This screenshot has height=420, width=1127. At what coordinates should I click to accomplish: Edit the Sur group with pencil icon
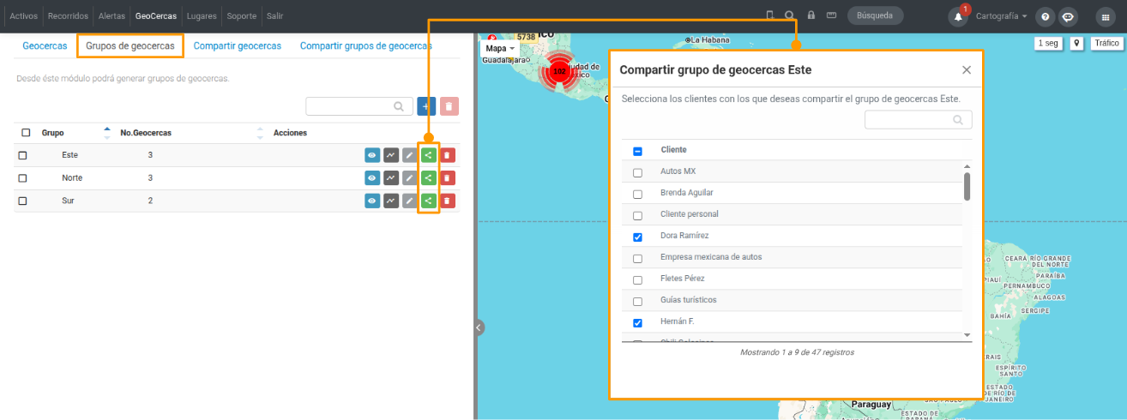[410, 201]
